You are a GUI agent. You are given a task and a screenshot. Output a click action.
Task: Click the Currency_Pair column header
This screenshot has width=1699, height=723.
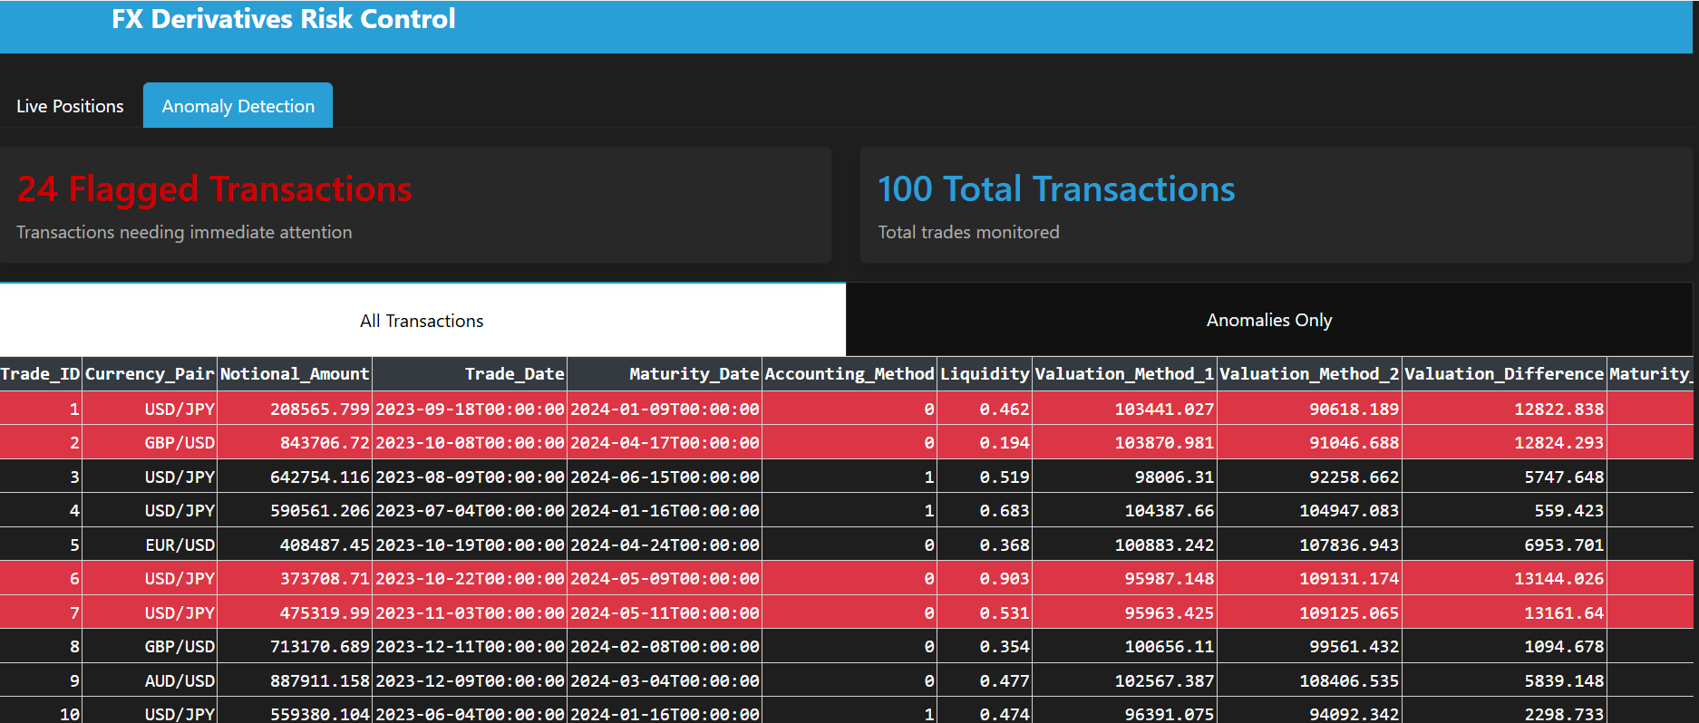tap(150, 373)
